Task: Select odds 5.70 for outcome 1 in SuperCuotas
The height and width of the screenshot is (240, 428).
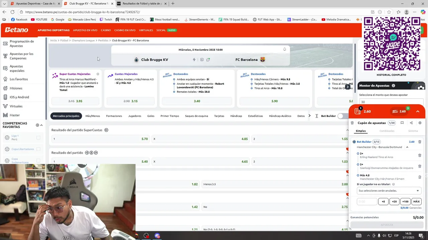Action: pyautogui.click(x=100, y=139)
